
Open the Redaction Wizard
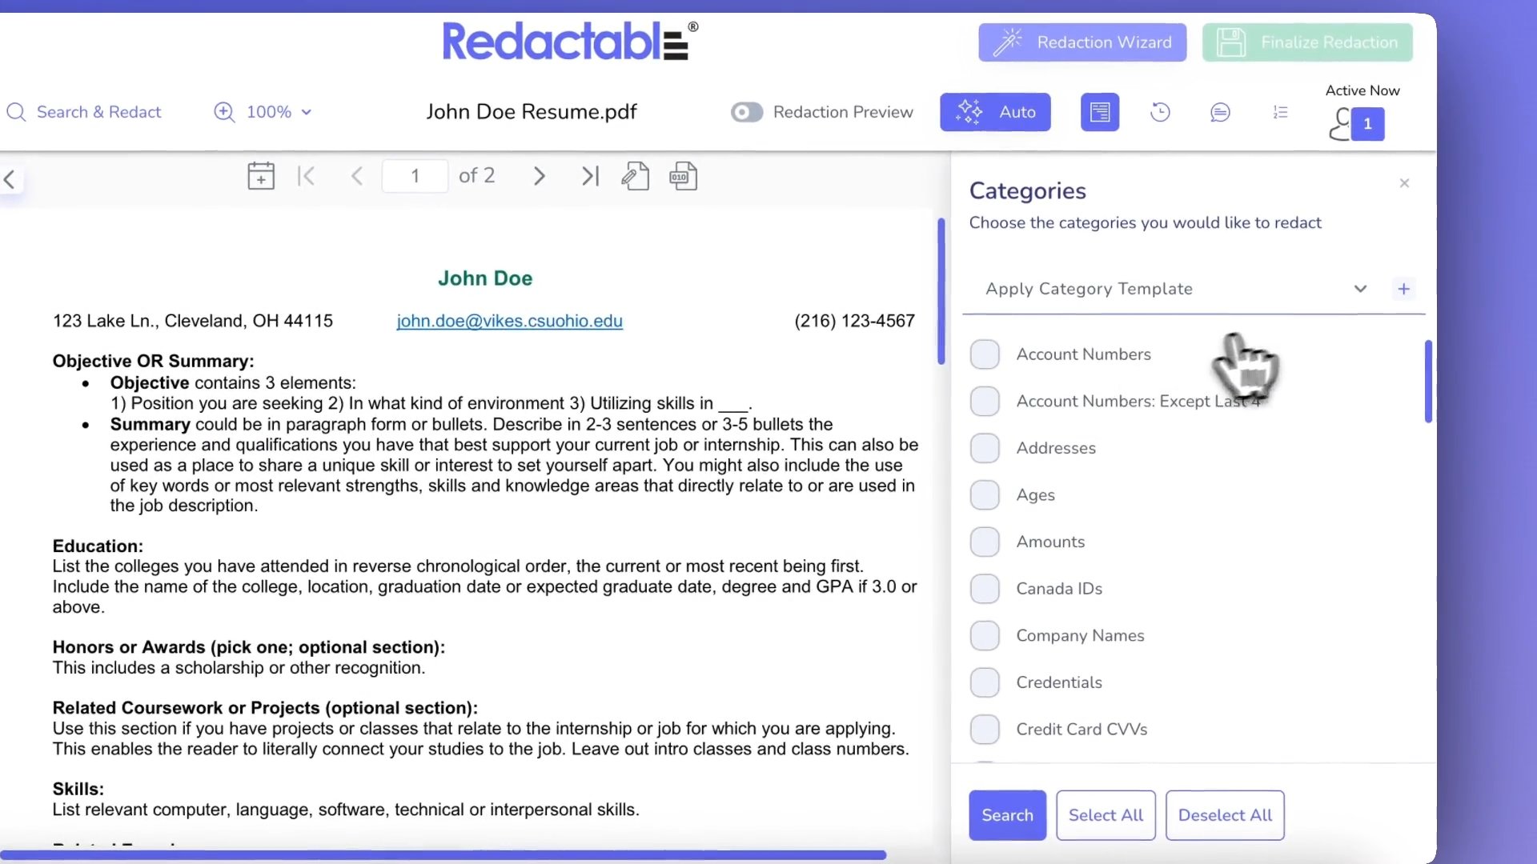coord(1082,42)
